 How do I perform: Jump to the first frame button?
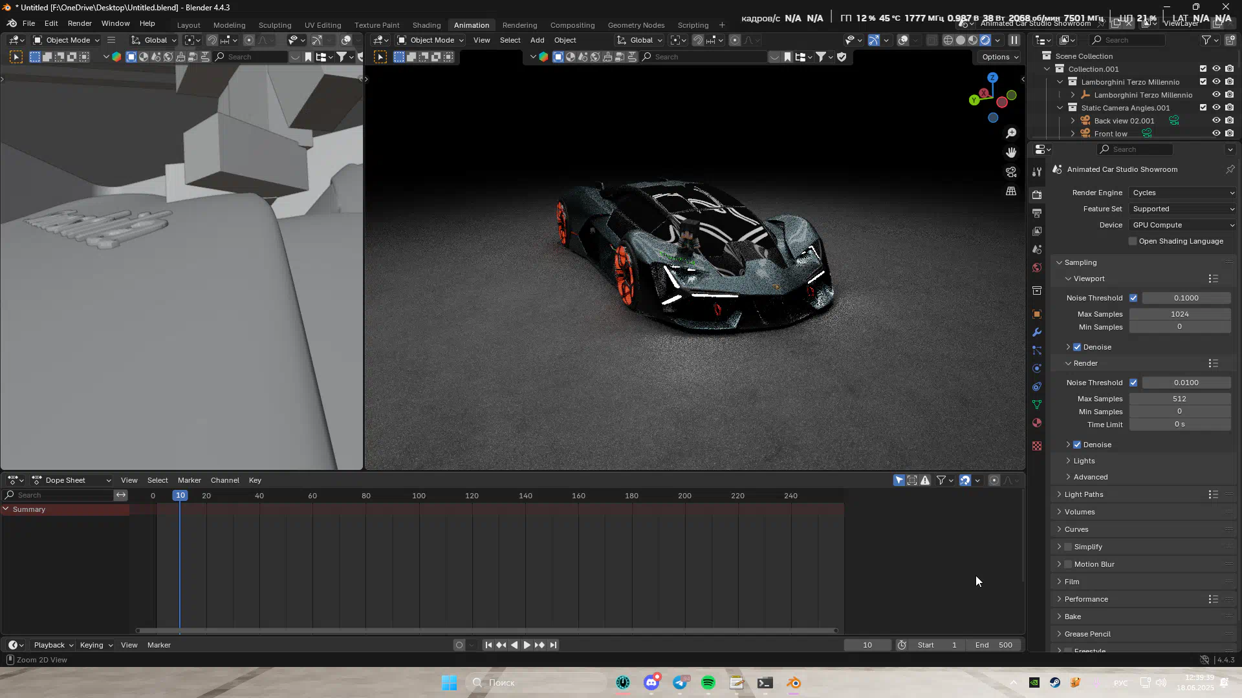[x=488, y=645]
